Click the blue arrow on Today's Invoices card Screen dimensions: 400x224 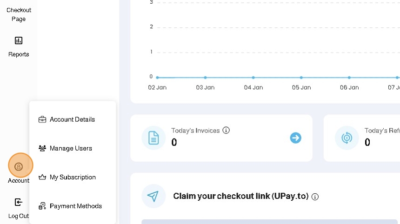coord(295,138)
